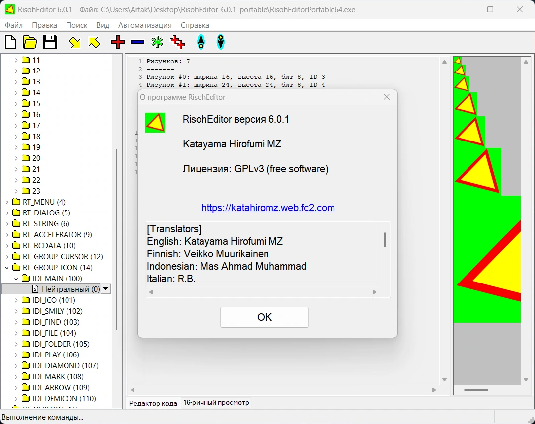Click the blue minus Delete icon
The height and width of the screenshot is (424, 535).
(137, 42)
